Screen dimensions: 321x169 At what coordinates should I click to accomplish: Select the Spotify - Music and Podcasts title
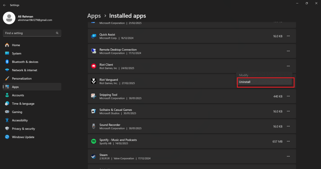(118, 140)
